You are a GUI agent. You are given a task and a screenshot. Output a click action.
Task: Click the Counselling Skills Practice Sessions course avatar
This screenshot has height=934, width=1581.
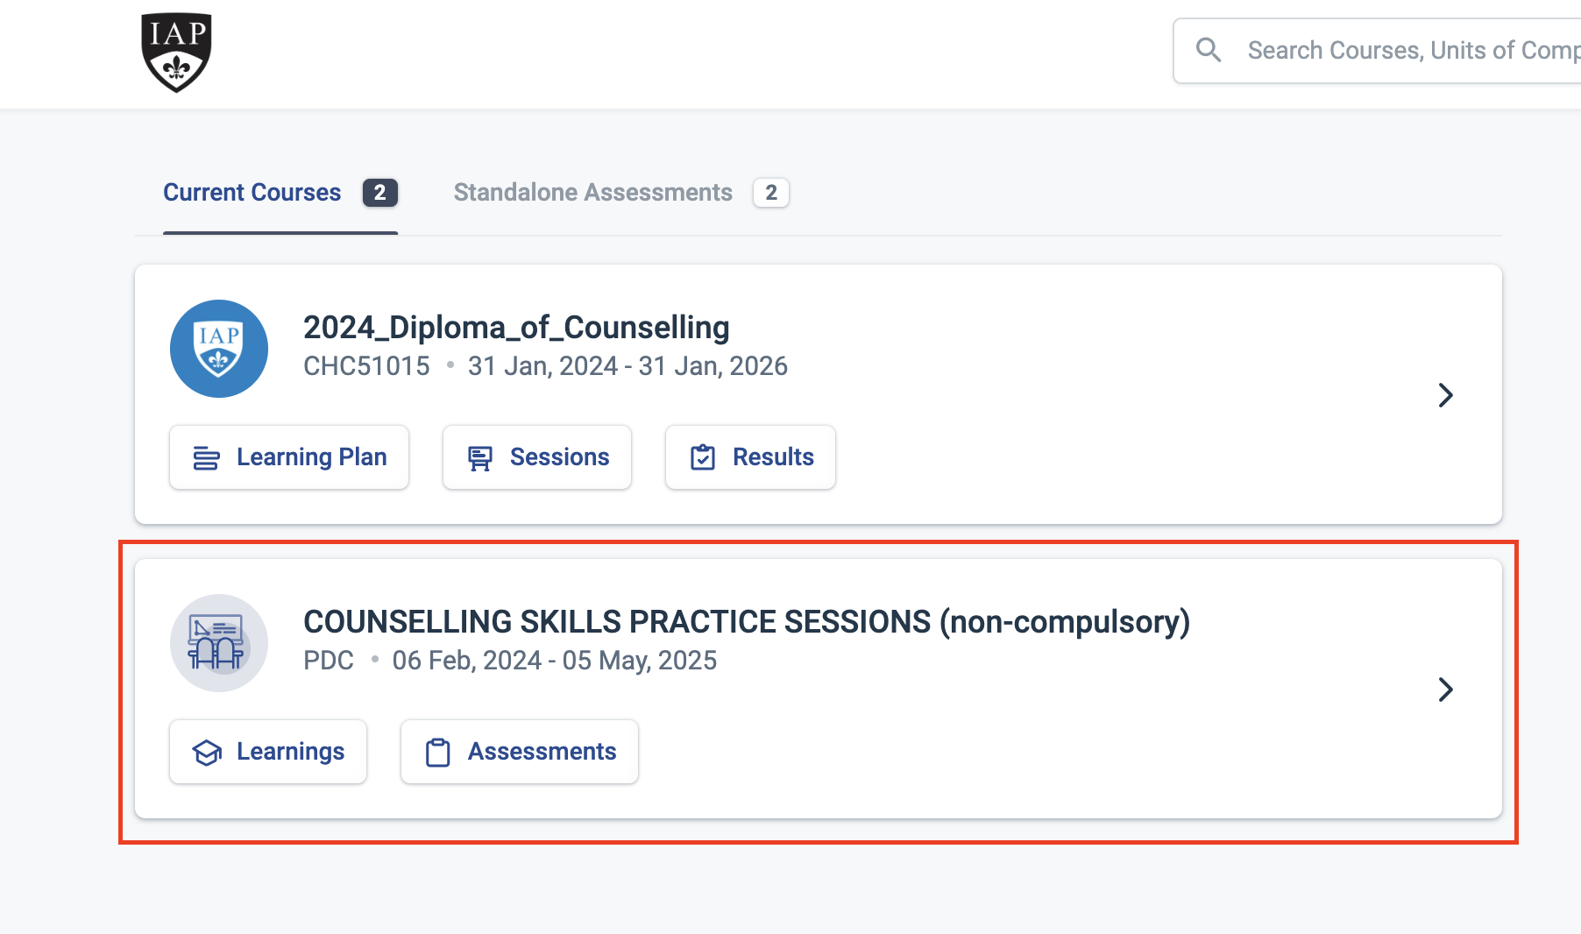(219, 643)
